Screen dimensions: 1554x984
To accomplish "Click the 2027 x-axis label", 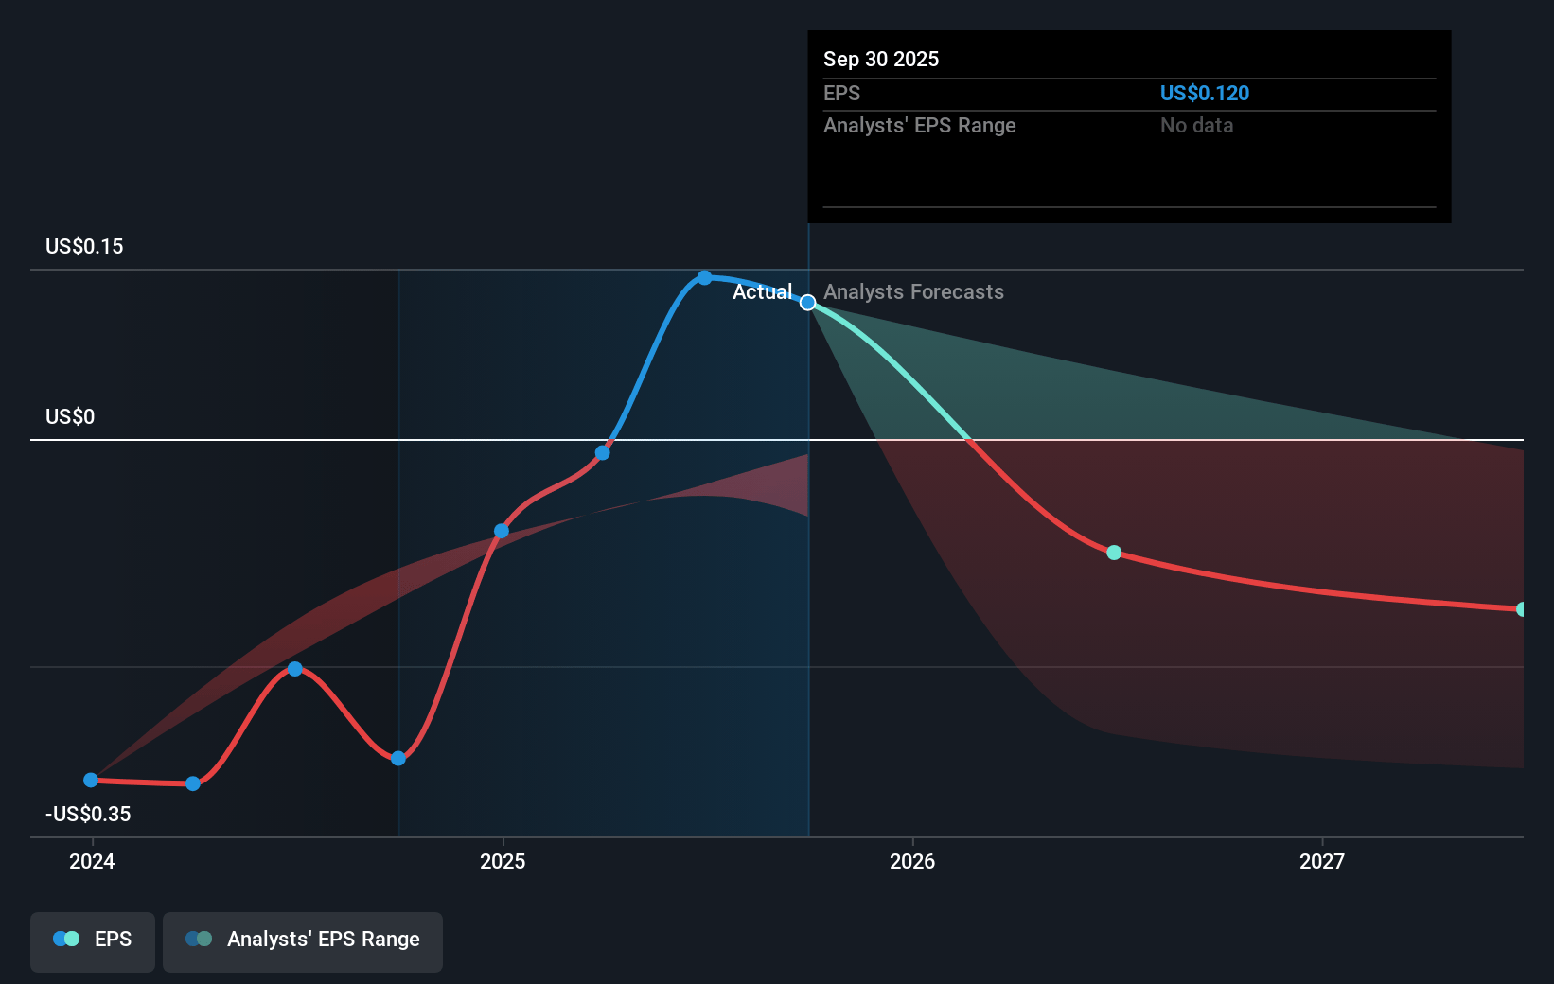I will tap(1321, 861).
